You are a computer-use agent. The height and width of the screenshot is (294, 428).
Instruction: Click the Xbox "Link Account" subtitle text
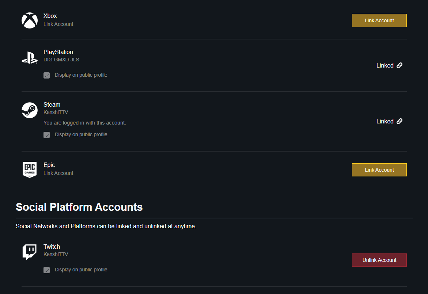pos(58,24)
